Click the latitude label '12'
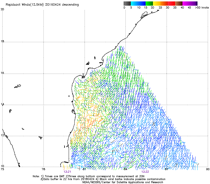Screen dimensions: 210x184 (2, 135)
